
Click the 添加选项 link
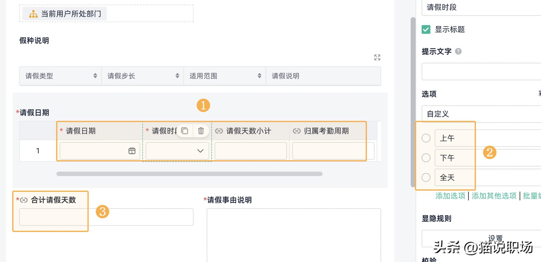click(450, 196)
